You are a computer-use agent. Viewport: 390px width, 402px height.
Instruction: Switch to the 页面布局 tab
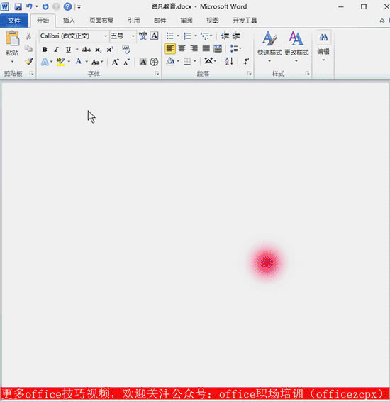(101, 21)
